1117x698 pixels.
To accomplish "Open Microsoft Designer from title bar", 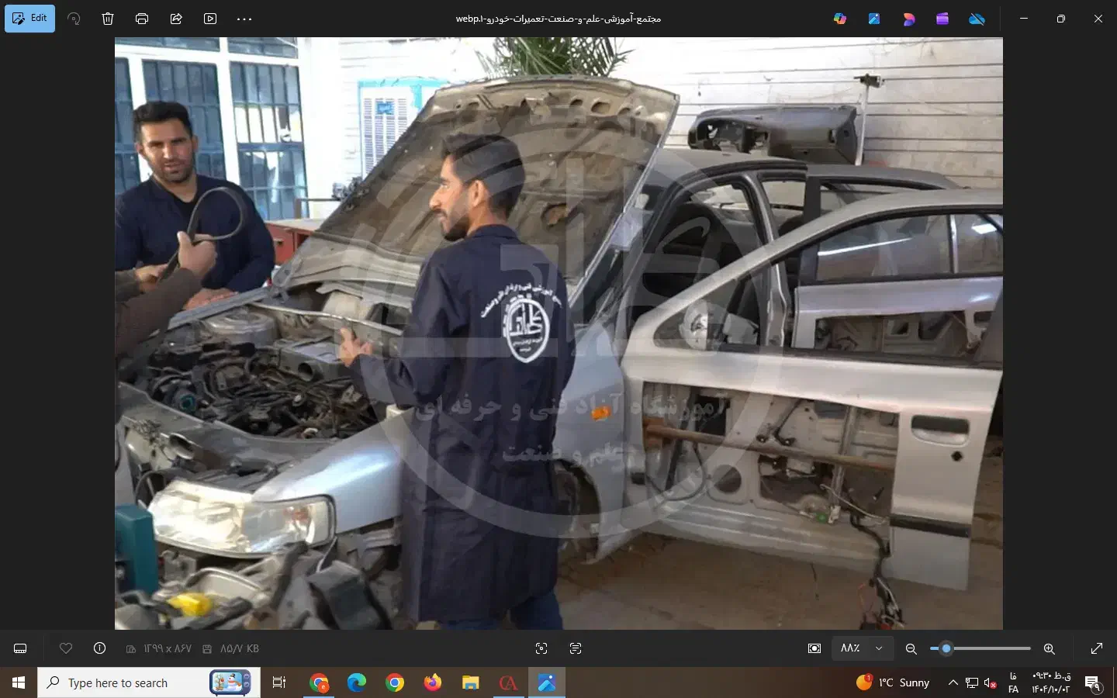I will point(908,19).
